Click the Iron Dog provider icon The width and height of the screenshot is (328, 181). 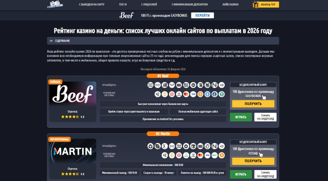[186, 85]
